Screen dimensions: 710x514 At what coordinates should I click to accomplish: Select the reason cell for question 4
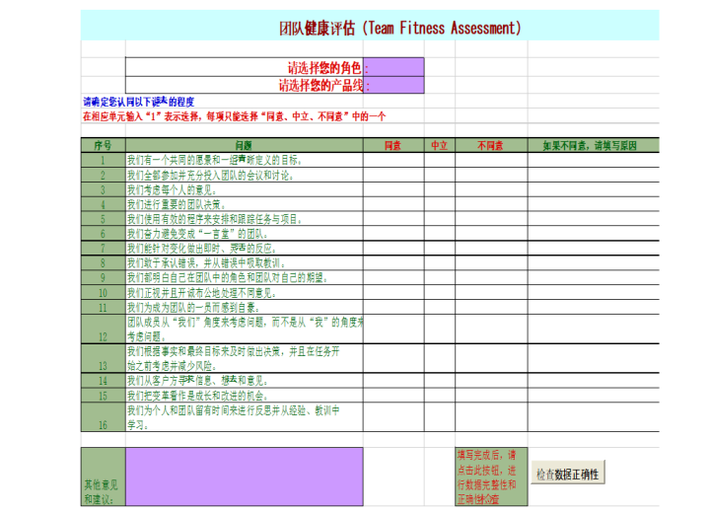pyautogui.click(x=594, y=204)
